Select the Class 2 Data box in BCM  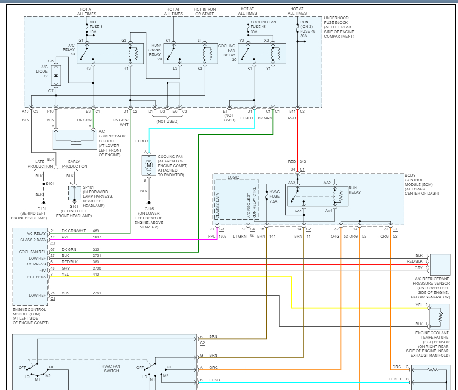tap(218, 205)
